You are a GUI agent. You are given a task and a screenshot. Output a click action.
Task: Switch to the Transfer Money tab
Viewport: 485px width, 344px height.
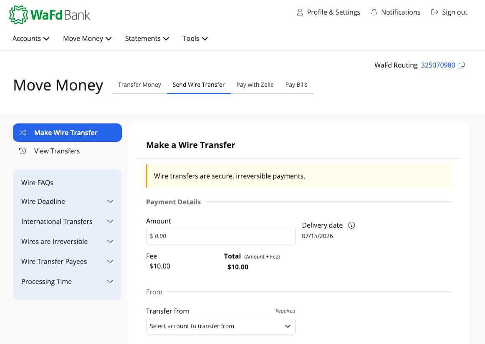(x=139, y=85)
